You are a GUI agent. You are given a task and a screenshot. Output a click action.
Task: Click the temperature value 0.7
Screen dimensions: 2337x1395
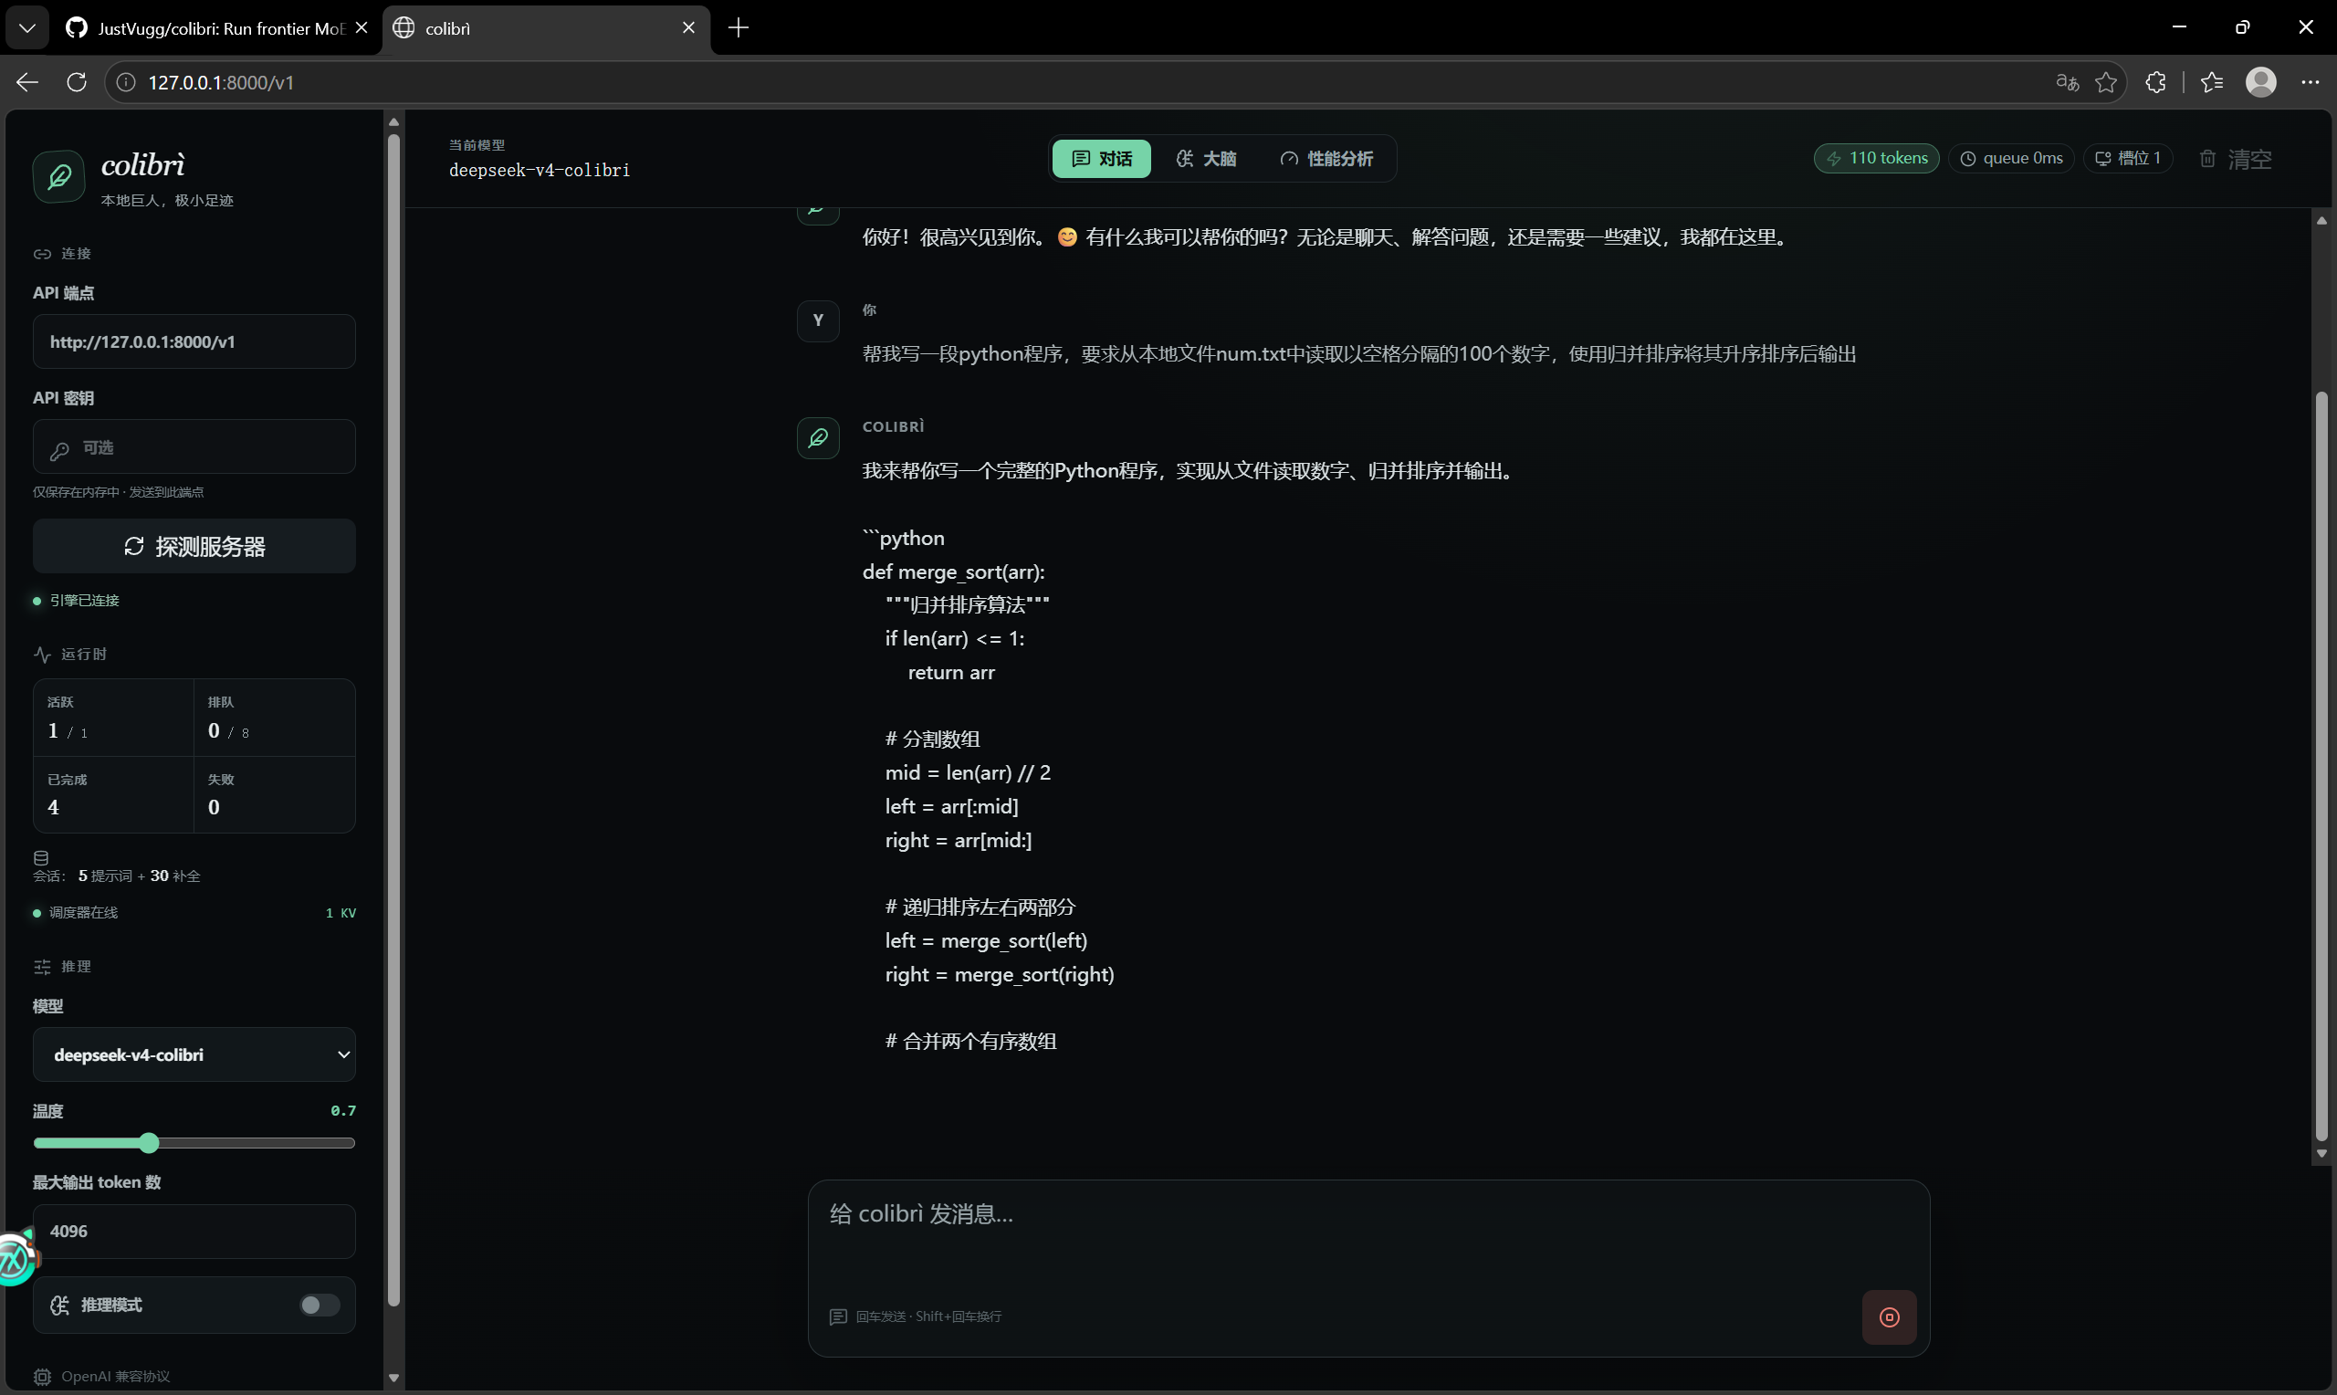coord(343,1111)
